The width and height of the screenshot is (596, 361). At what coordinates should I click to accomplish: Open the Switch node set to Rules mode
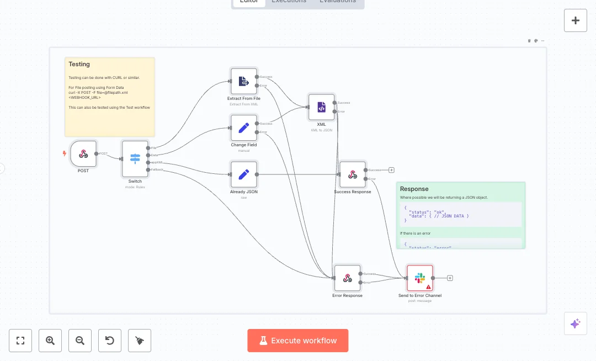coord(135,158)
